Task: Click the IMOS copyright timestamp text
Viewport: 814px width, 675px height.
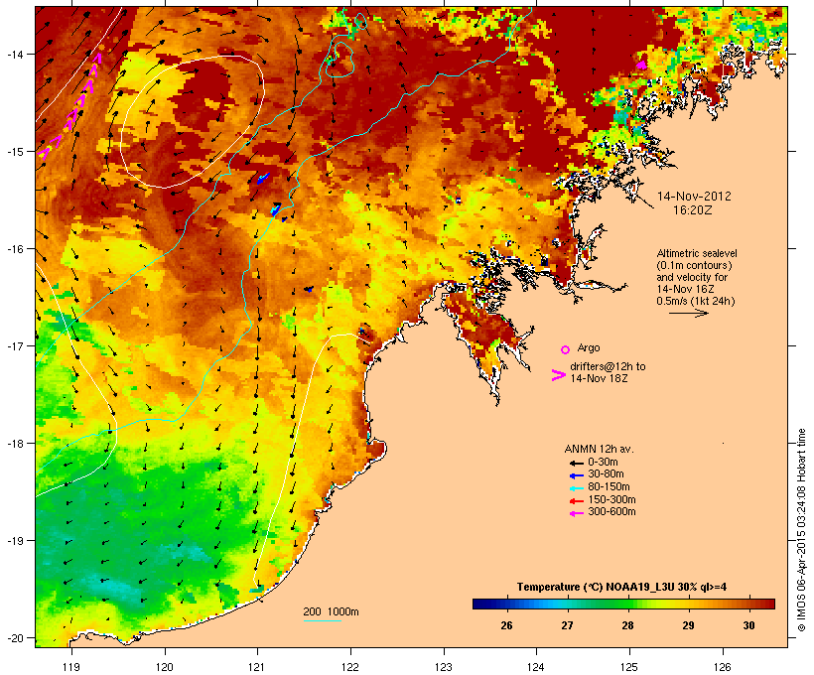Action: [x=801, y=530]
